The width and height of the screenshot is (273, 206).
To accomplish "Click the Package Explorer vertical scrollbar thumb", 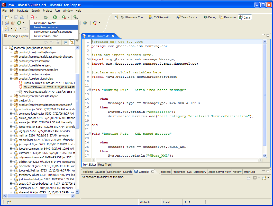I will tap(77, 101).
